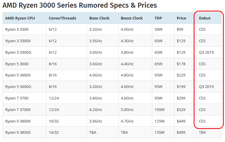The width and height of the screenshot is (225, 142).
Task: Click the Ryzen 9 3800X cell
Action: [18, 121]
